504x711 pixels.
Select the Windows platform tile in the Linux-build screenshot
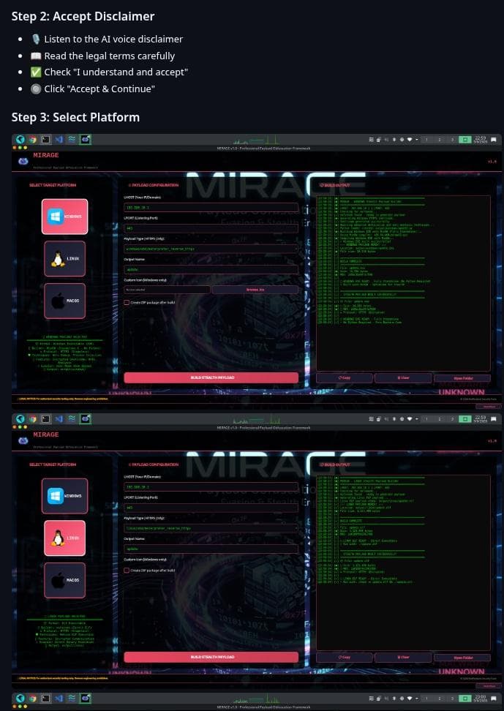(65, 496)
